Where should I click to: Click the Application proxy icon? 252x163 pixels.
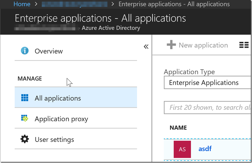(25, 118)
